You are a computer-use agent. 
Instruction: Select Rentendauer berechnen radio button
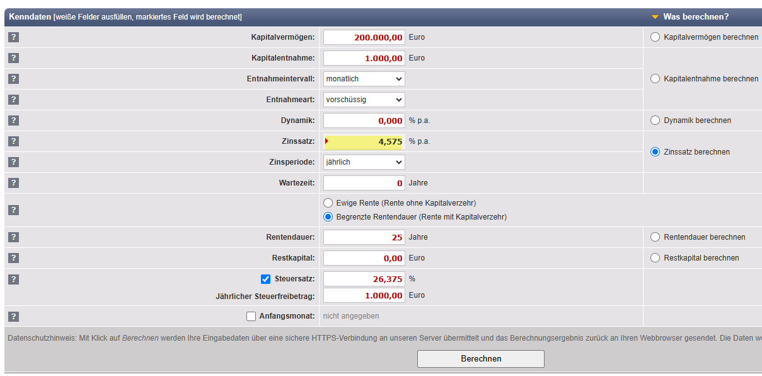(655, 237)
